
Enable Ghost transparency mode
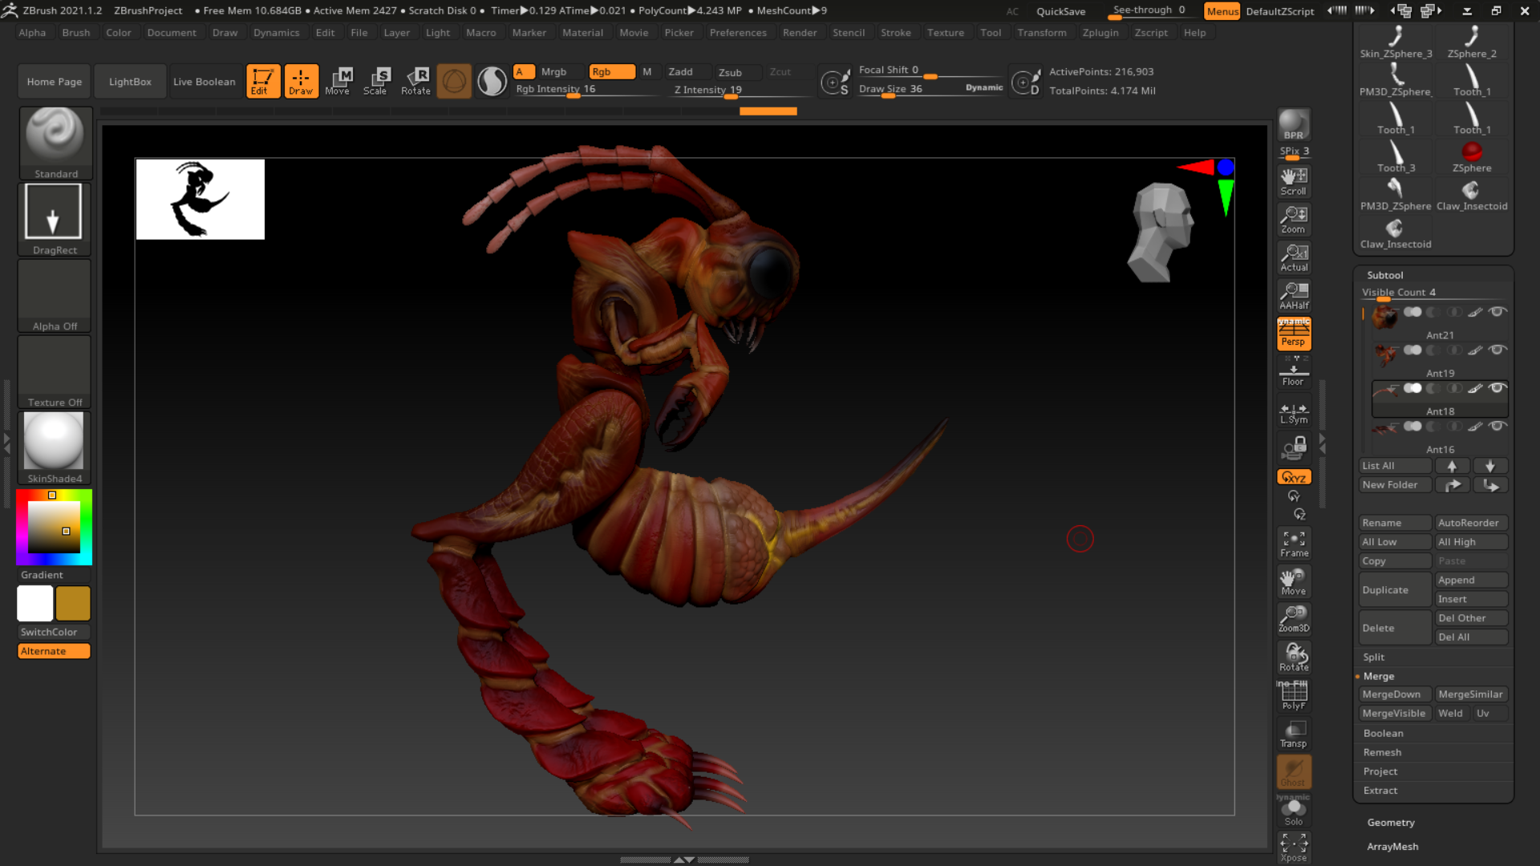(x=1293, y=771)
